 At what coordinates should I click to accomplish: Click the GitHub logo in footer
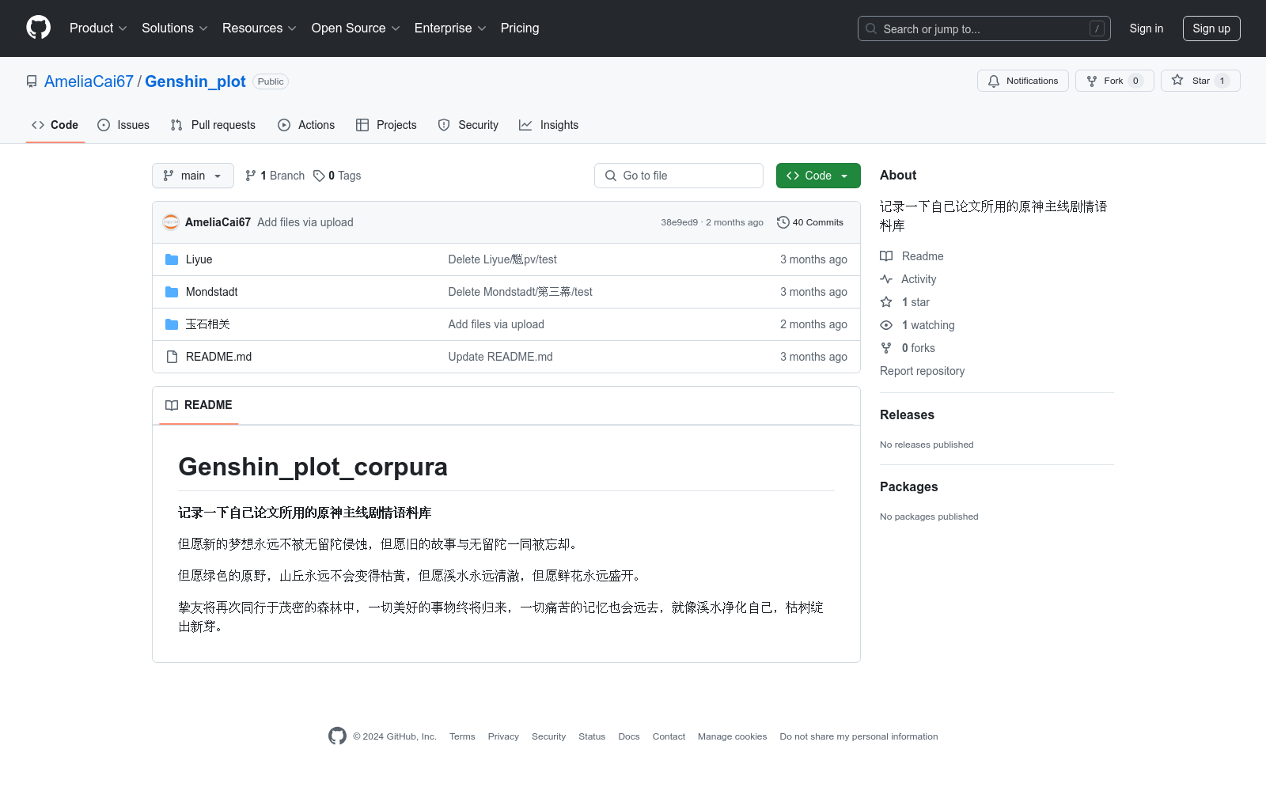tap(337, 736)
